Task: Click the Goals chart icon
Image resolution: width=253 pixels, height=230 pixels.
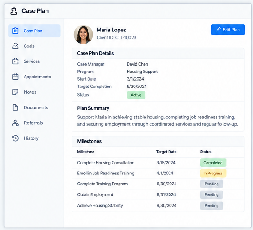Action: pos(15,46)
